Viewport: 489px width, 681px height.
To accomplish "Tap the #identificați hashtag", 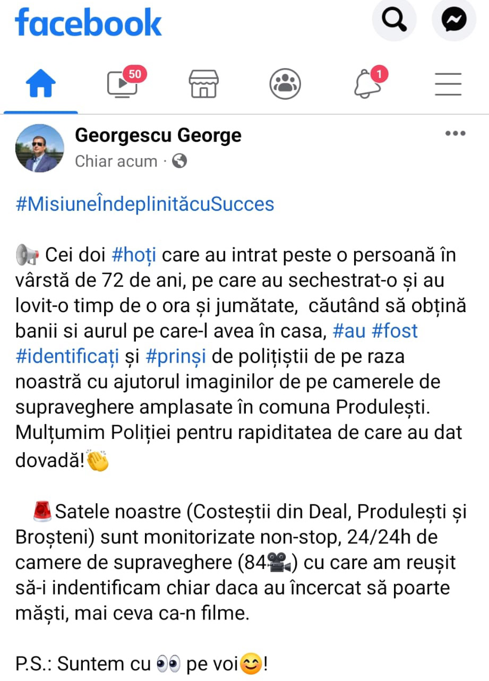I will 67,356.
